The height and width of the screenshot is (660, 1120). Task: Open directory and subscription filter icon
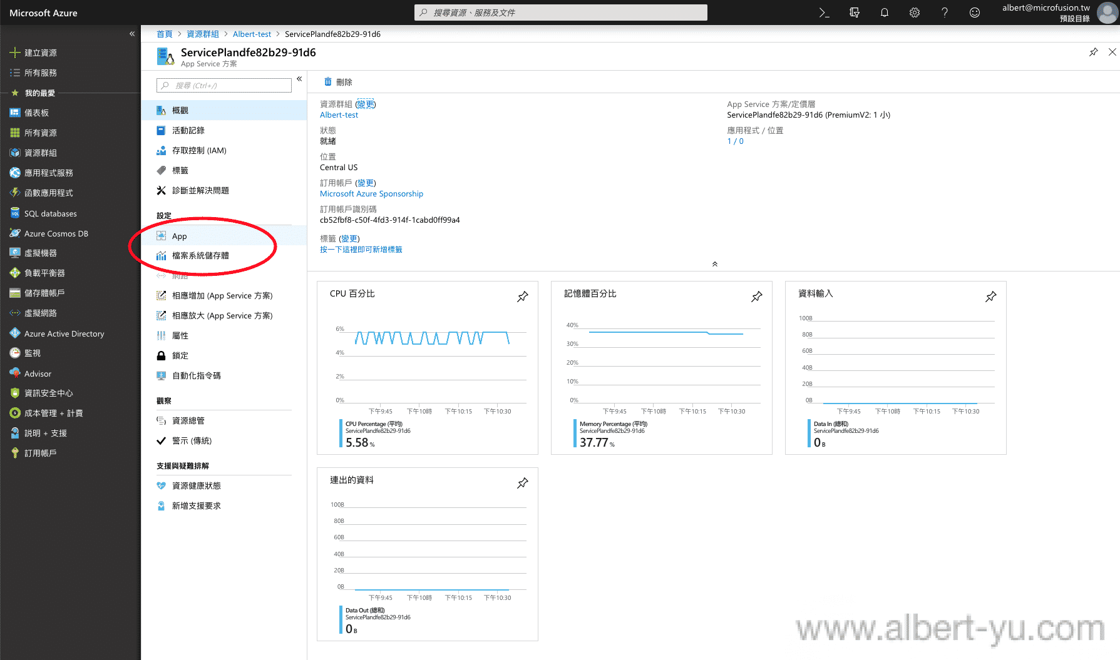point(854,13)
